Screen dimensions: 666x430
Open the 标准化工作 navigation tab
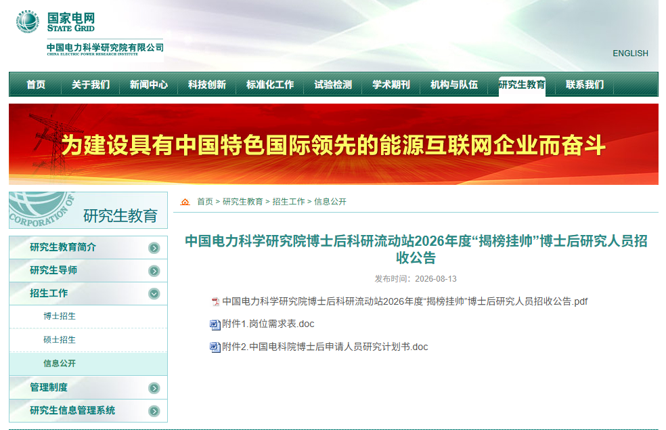click(x=269, y=85)
